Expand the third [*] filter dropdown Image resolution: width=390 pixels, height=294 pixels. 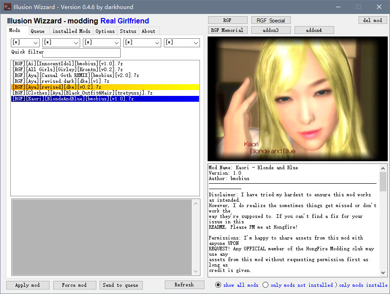tap(102, 42)
